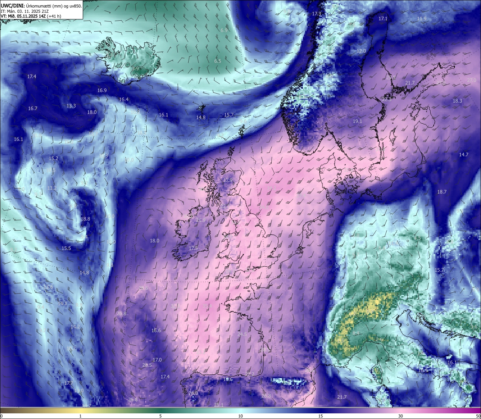Click the 13.3 map value
This screenshot has height=419, width=481.
click(x=71, y=106)
